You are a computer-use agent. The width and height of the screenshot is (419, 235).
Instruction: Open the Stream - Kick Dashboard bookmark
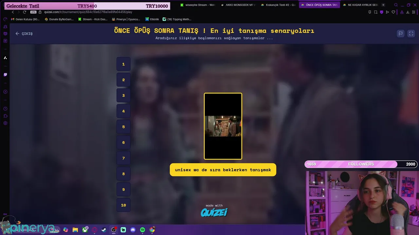point(93,19)
